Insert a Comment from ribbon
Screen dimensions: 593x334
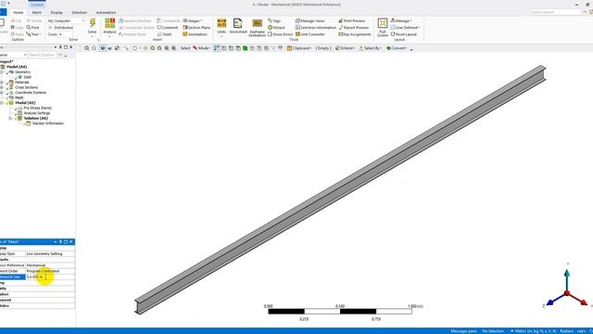168,28
